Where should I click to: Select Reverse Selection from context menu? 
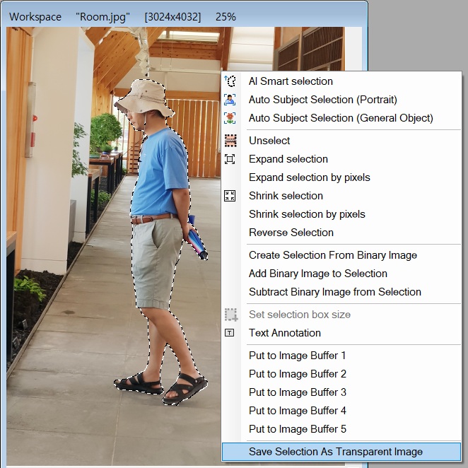pos(291,232)
